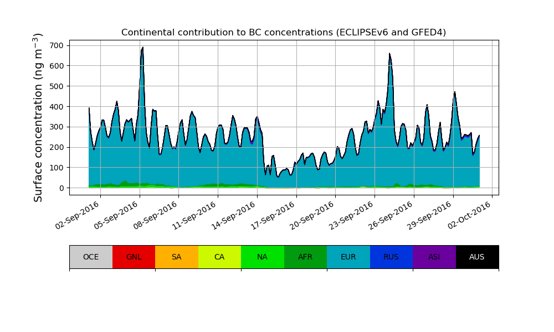Pick the AFR dark green legend swatch
The image size is (554, 332).
[306, 257]
